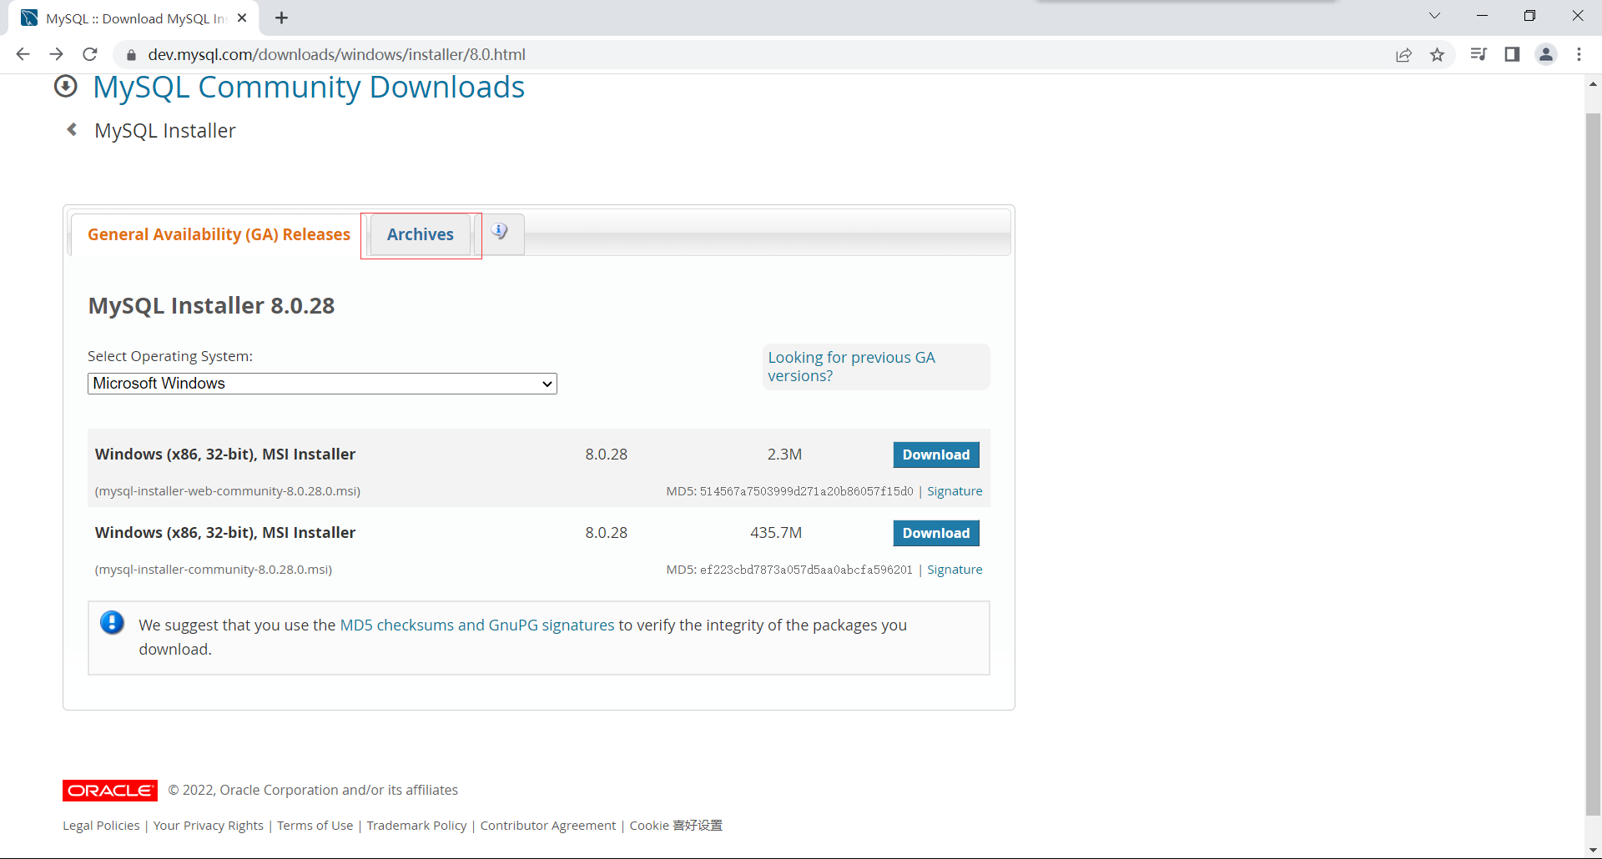This screenshot has height=859, width=1602.
Task: Open the tab search chevron in title bar
Action: tap(1434, 16)
